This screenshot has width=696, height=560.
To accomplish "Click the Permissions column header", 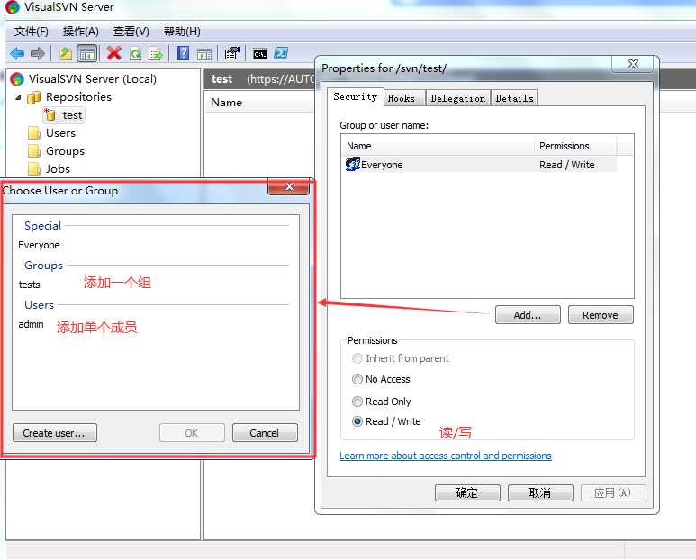I will [x=575, y=146].
